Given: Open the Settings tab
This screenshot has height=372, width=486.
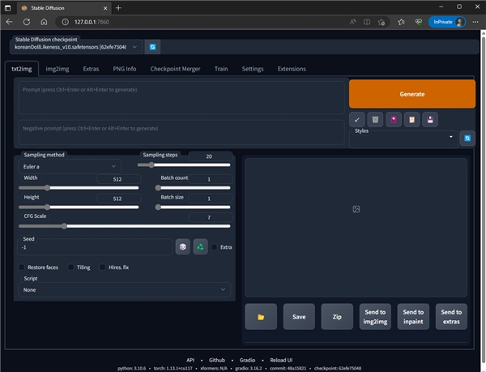Looking at the screenshot, I should point(253,69).
